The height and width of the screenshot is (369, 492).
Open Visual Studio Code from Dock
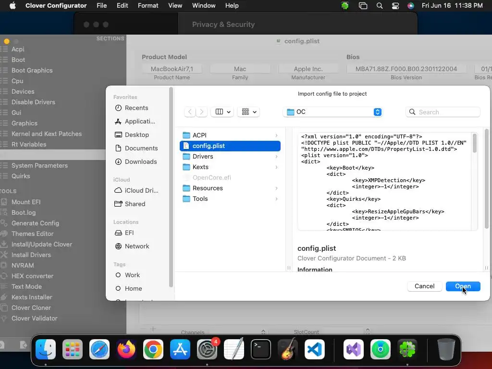314,349
